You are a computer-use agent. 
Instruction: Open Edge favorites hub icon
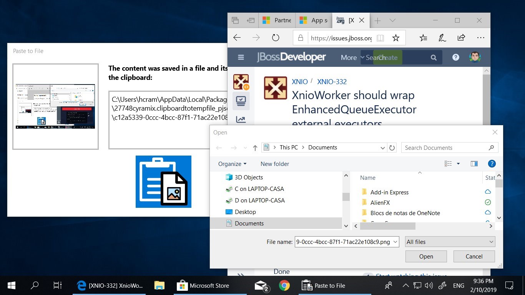423,38
